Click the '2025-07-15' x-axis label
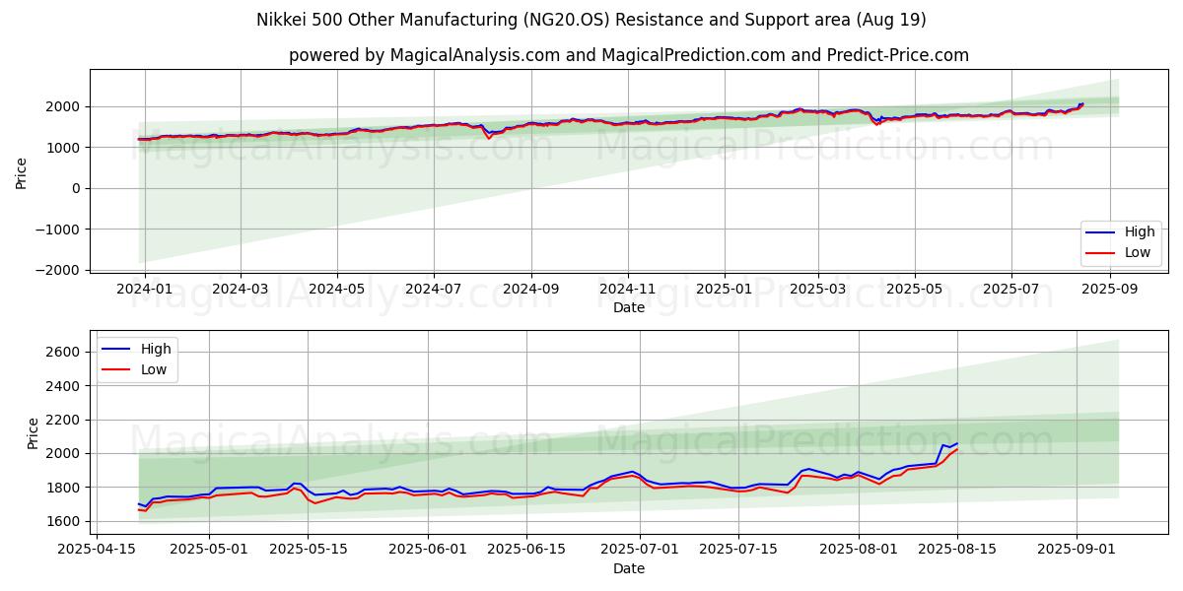The width and height of the screenshot is (1183, 591). tap(739, 550)
